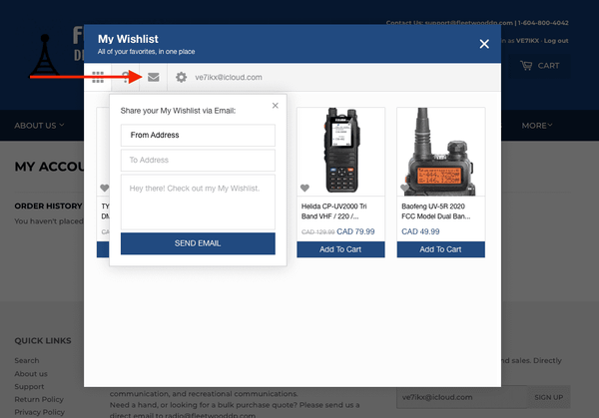Open the Helida CP-UV2000 product image

click(340, 151)
